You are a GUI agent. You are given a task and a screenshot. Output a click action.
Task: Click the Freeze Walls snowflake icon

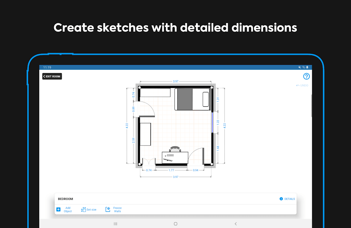click(x=108, y=209)
